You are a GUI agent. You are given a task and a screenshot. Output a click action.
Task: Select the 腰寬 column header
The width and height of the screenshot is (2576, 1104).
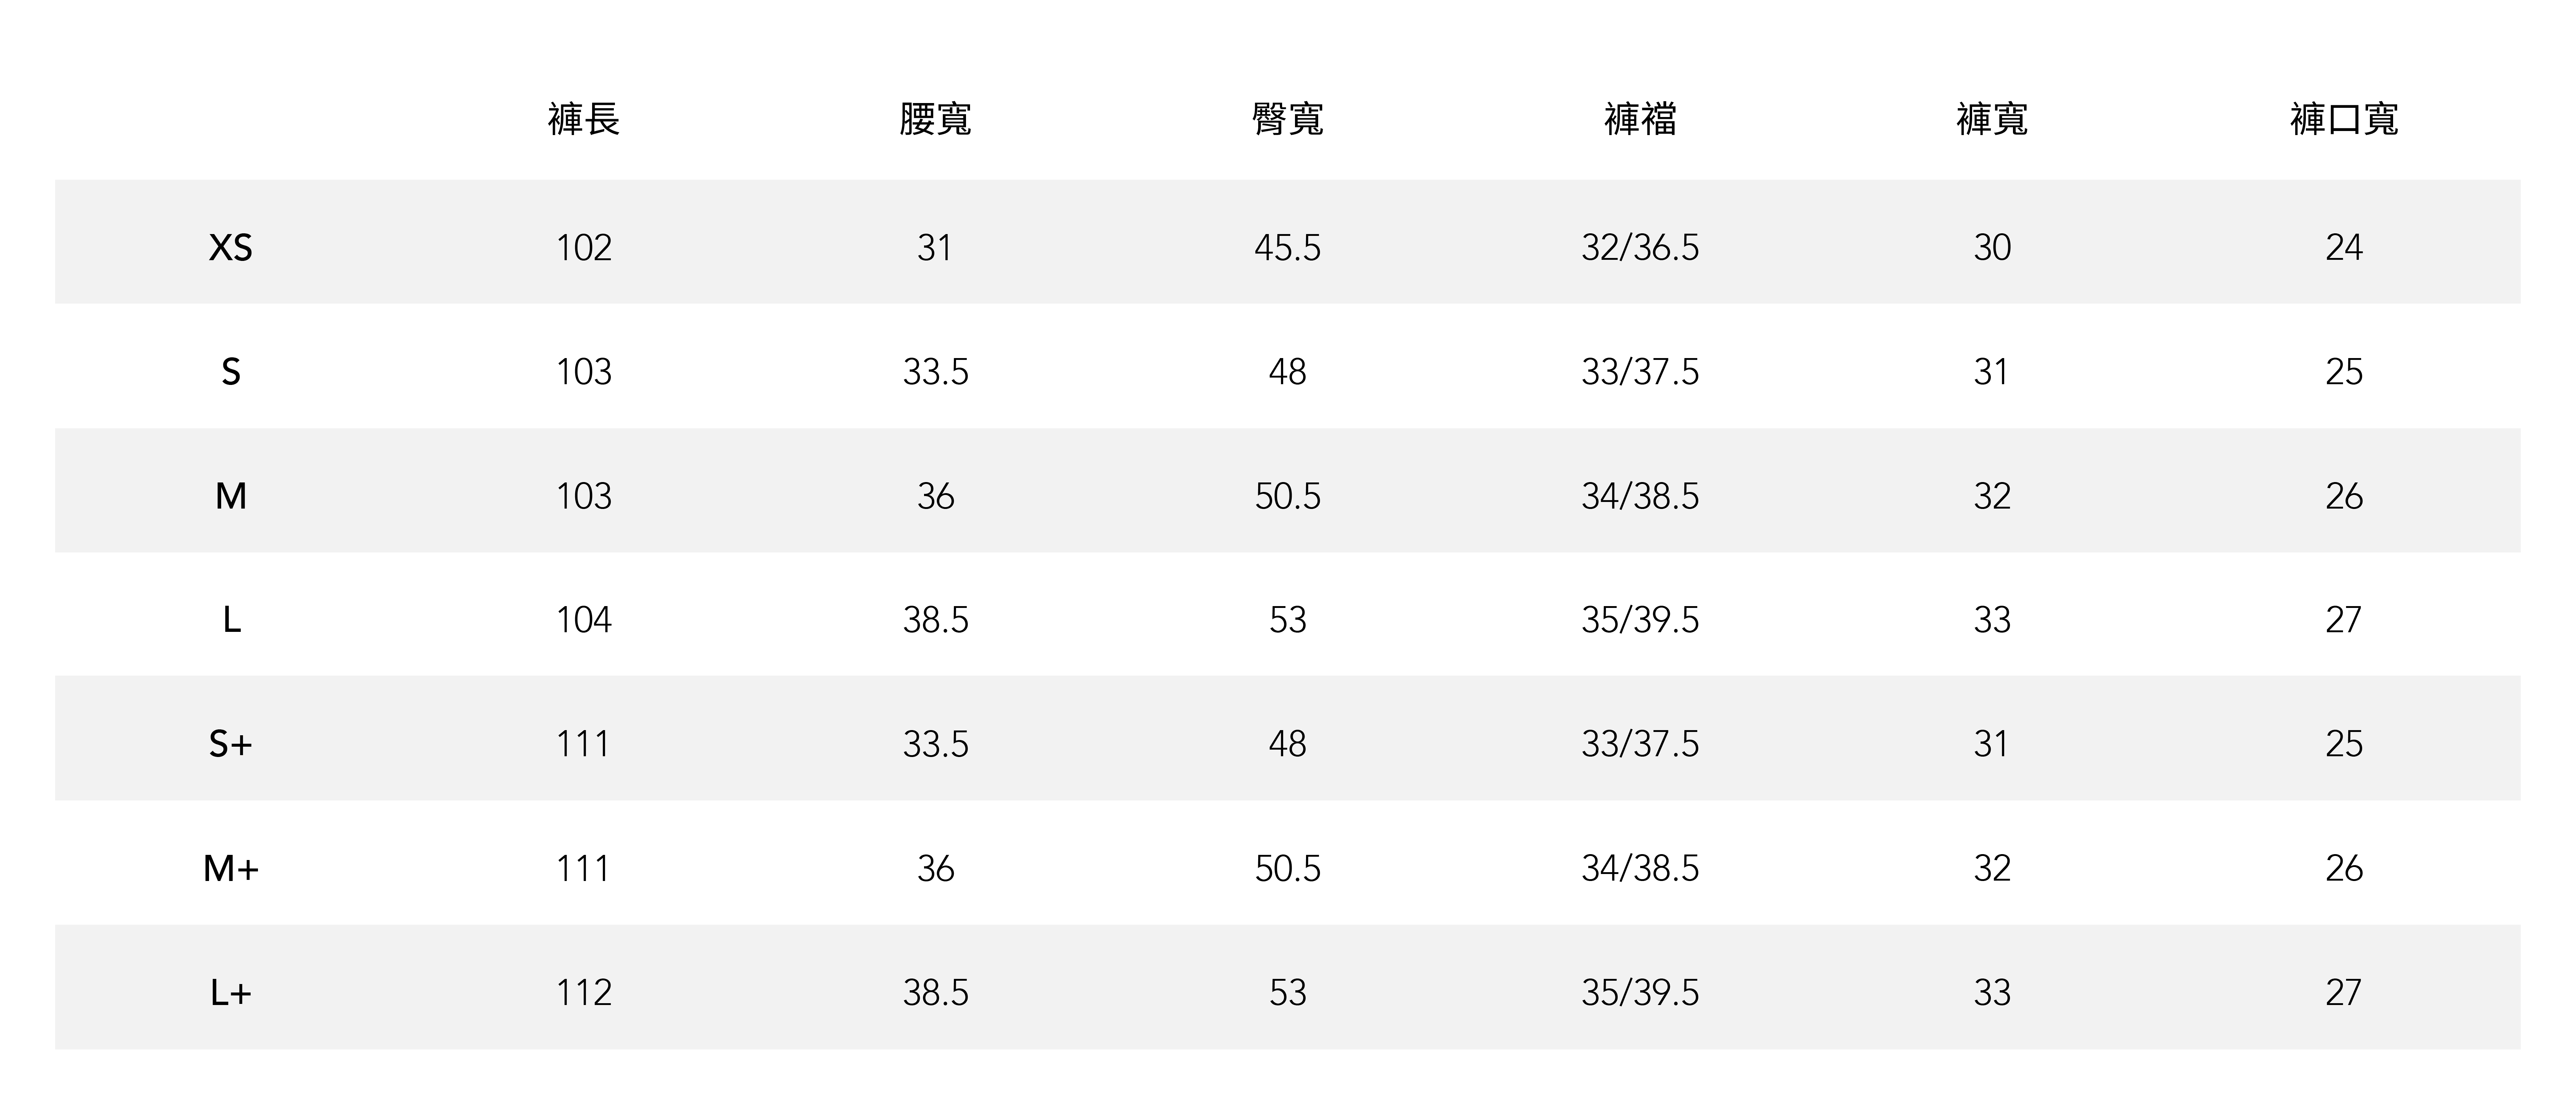935,119
